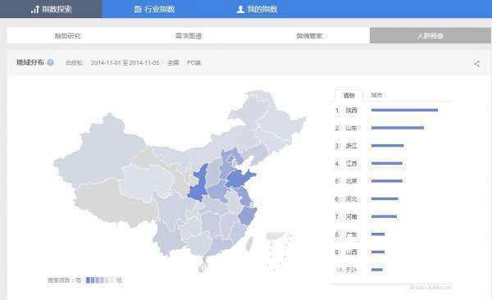
Task: Click the 2014-11-01 date range text
Action: 125,63
